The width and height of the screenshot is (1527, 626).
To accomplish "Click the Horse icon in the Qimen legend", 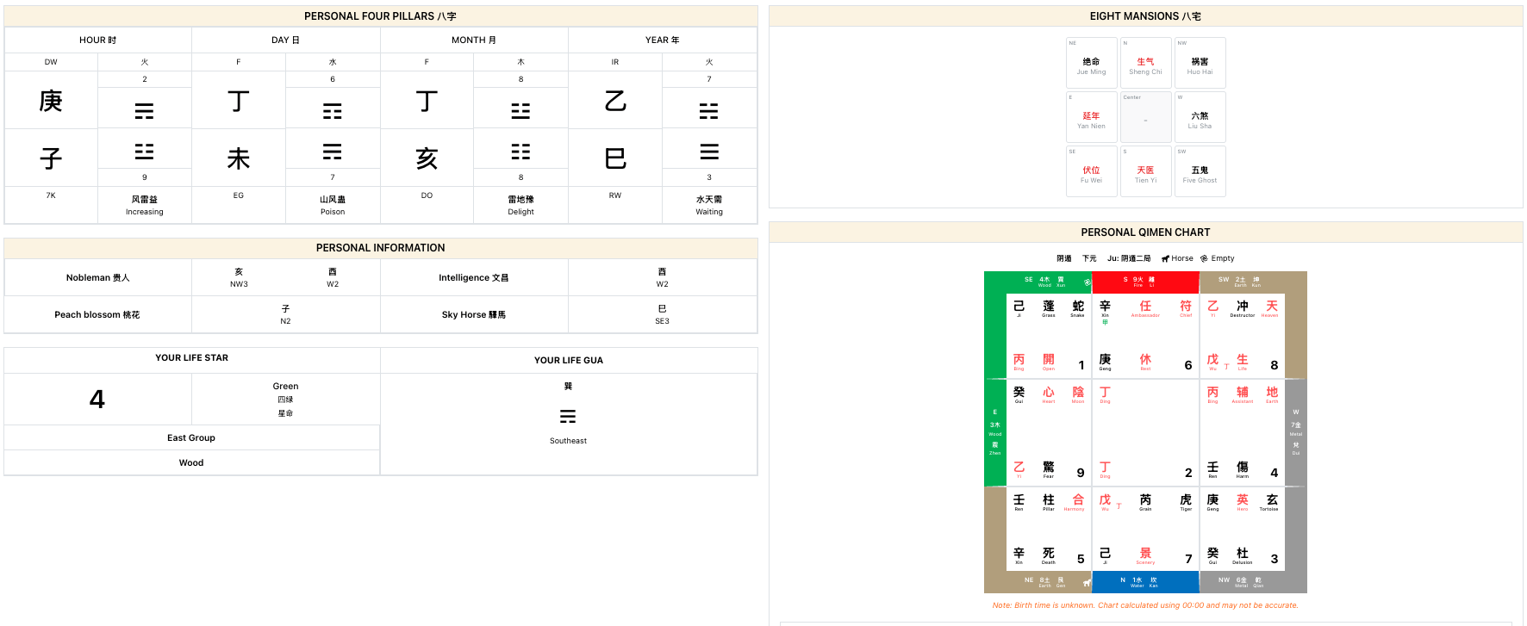I will 1165,258.
